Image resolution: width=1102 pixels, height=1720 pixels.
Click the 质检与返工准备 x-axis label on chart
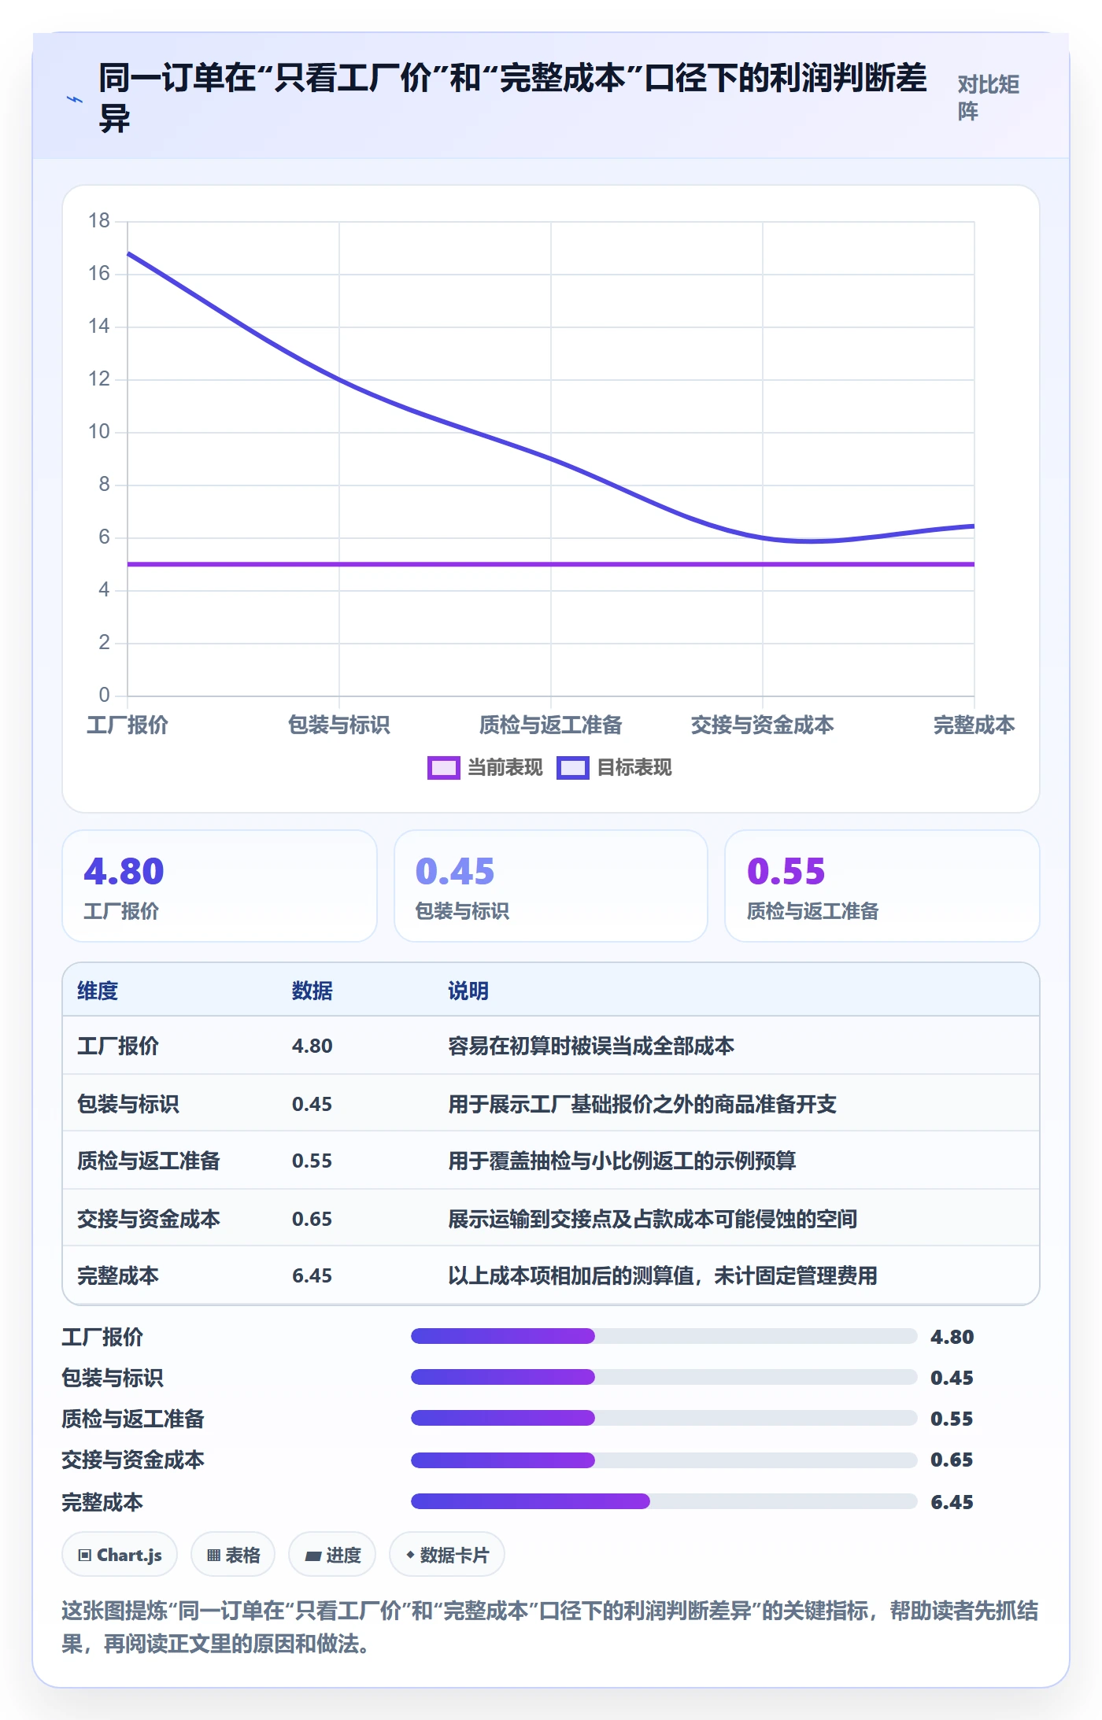551,725
